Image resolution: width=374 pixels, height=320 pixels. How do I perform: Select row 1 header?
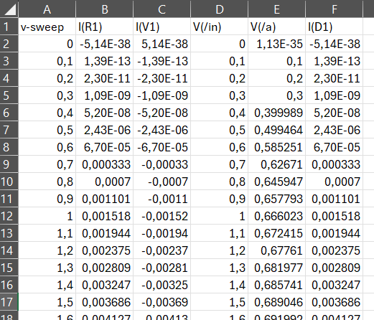(9, 27)
